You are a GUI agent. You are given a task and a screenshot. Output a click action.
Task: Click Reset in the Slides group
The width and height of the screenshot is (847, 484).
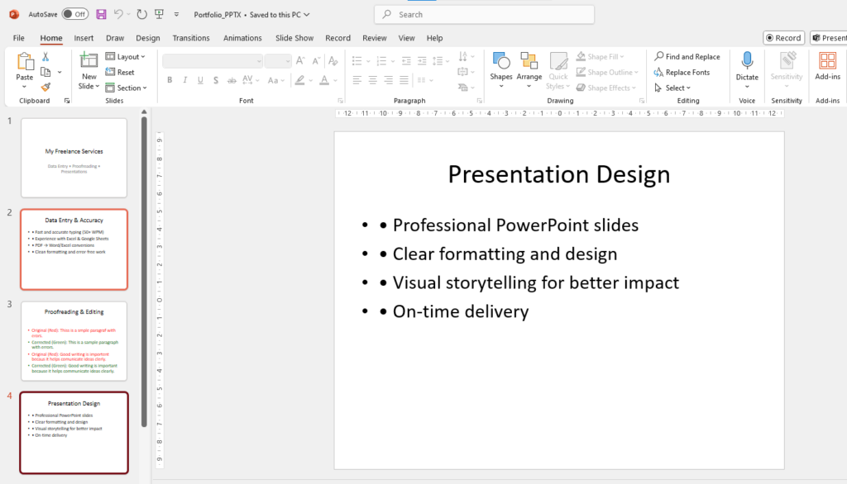pos(120,72)
